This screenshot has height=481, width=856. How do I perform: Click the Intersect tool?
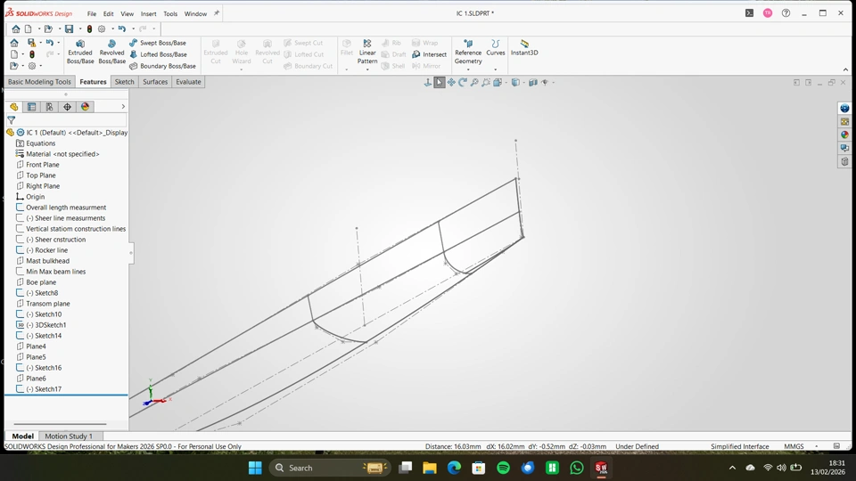(429, 54)
